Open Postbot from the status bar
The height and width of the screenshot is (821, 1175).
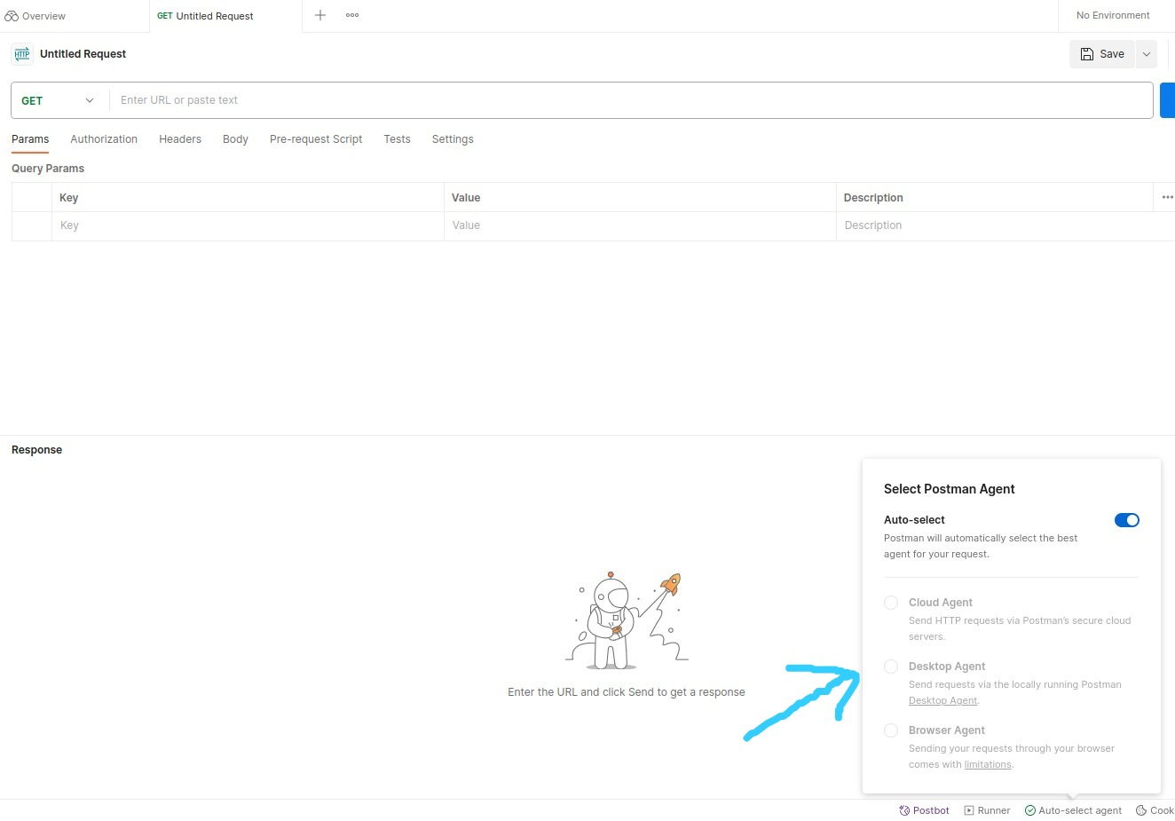click(924, 810)
